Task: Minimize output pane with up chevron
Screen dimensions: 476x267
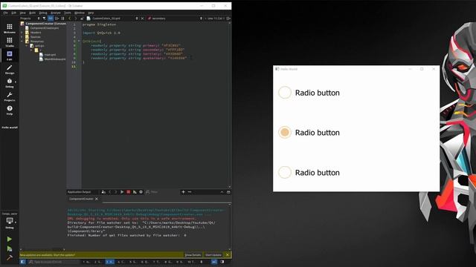Action: [x=222, y=192]
